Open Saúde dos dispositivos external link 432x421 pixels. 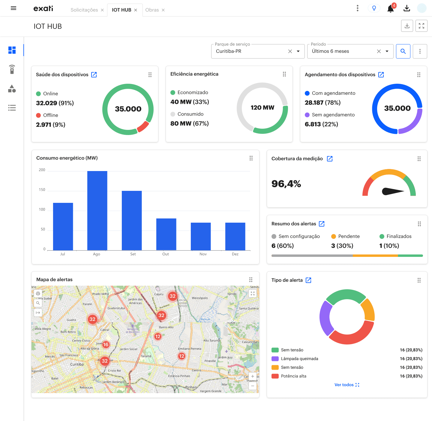(x=94, y=75)
